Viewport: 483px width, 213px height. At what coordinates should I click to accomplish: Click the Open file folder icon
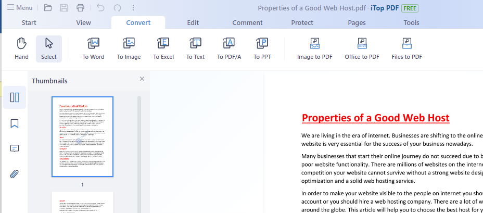click(x=48, y=8)
